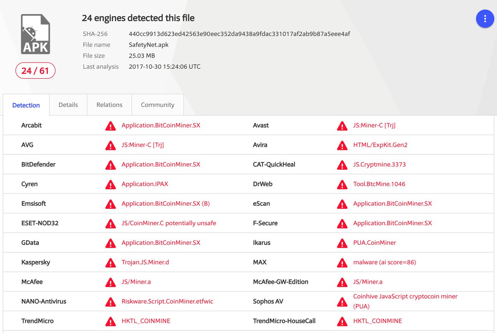Click the F-Secure engine name
The height and width of the screenshot is (333, 497).
coord(265,223)
